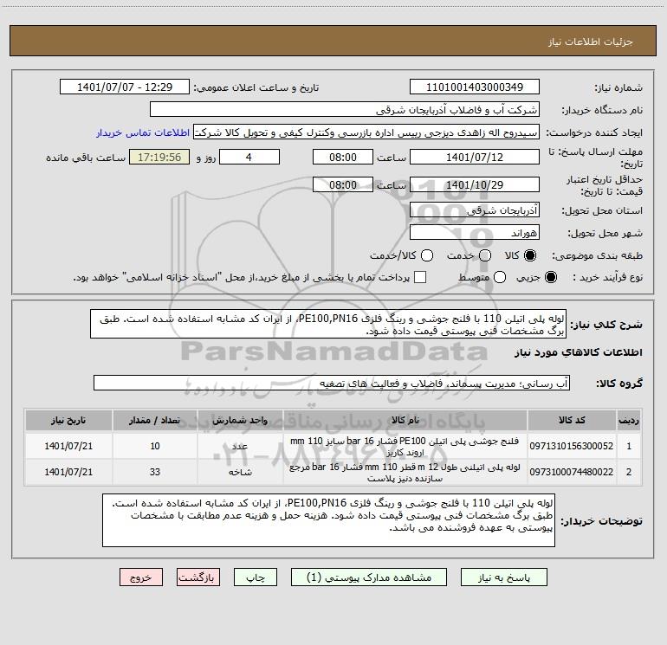Click the فلنج جوشی پلی اتیلن item name
This screenshot has height=645, width=667.
[405, 446]
